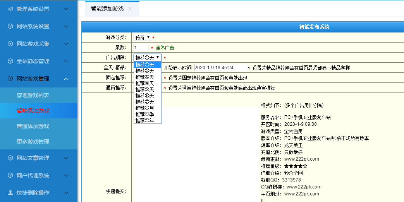Open 管理游戏列表 in the sidebar
Viewport: 404px width, 202px height.
39,95
